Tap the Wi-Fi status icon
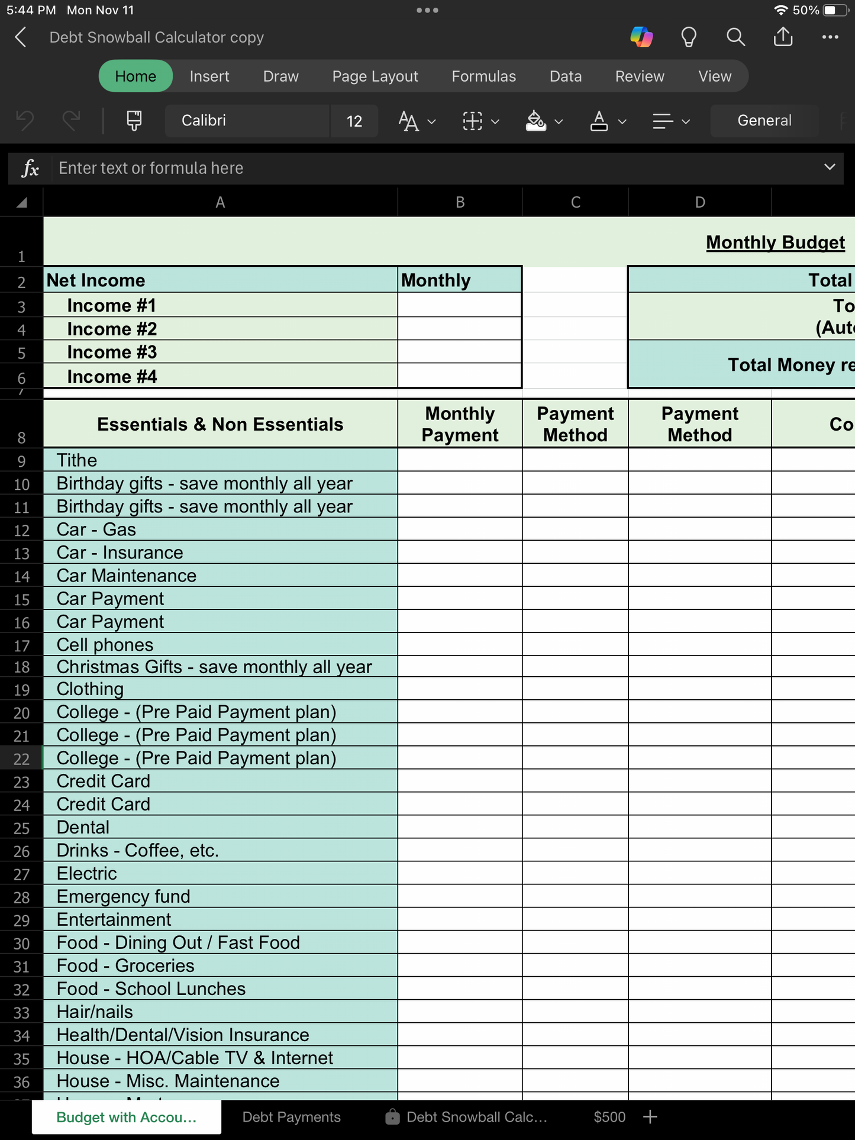The image size is (855, 1140). click(781, 10)
